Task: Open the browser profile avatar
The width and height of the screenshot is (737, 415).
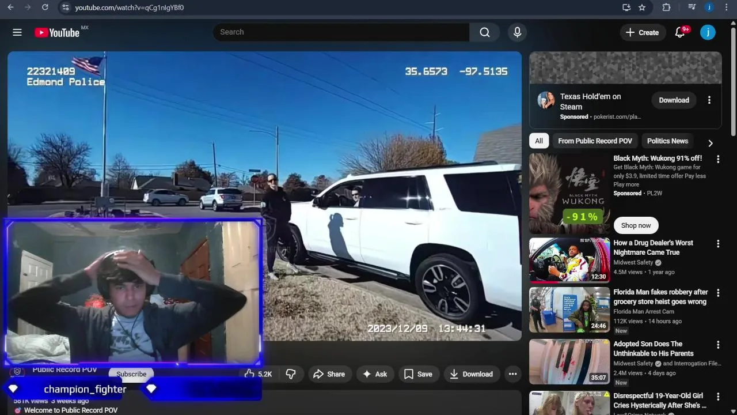Action: click(709, 7)
